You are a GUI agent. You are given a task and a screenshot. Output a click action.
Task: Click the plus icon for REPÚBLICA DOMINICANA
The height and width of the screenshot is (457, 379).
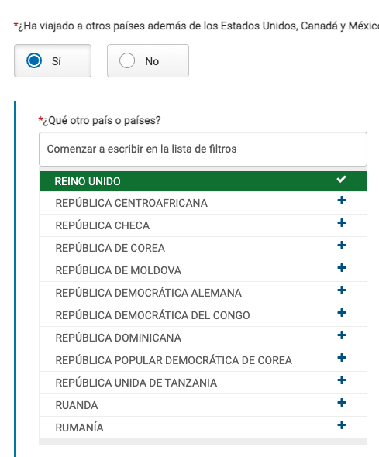pyautogui.click(x=342, y=335)
